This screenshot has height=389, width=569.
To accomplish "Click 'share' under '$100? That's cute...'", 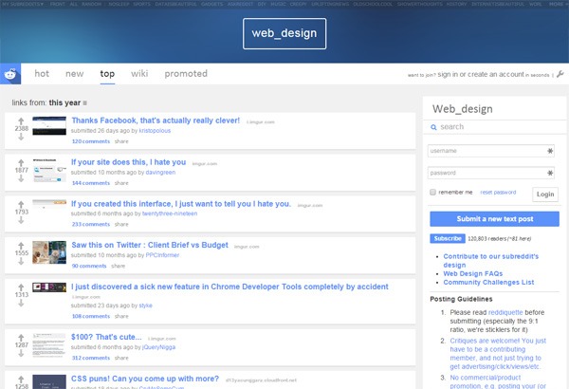I will 121,358.
